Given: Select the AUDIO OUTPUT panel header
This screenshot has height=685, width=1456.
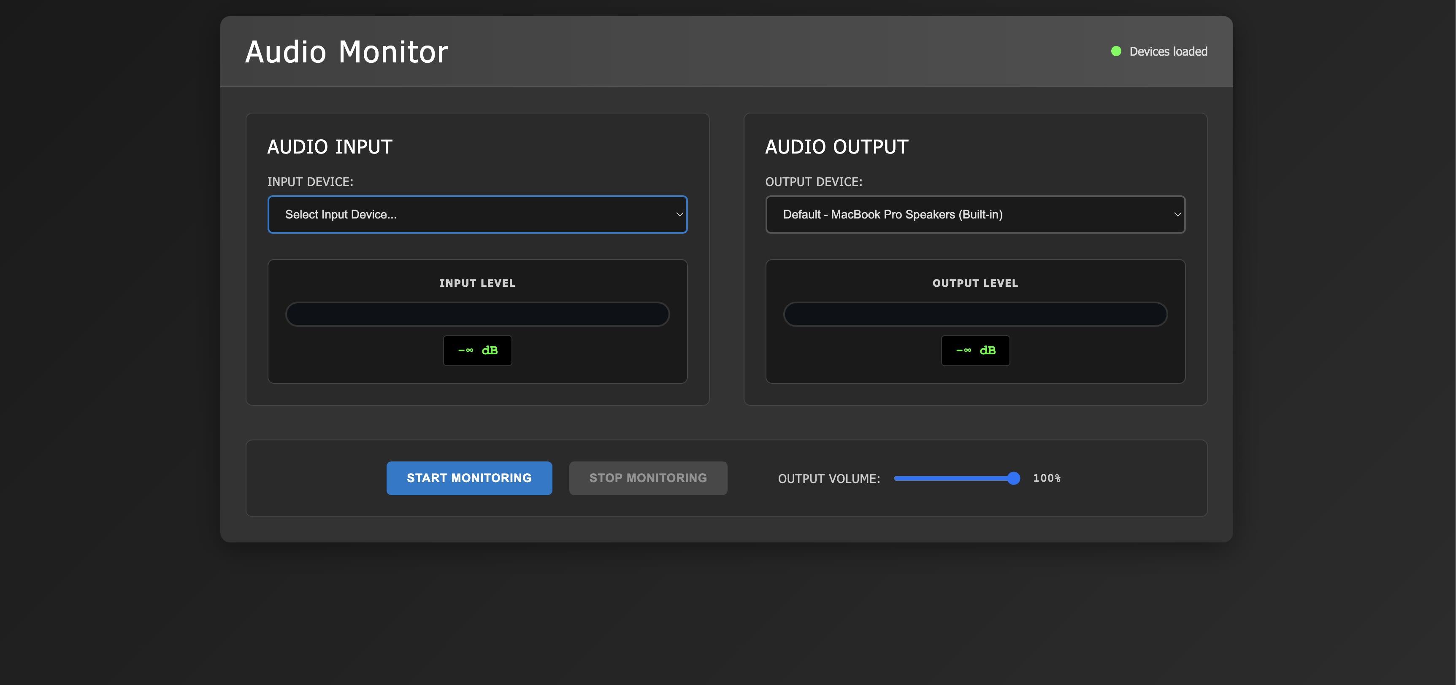Looking at the screenshot, I should (x=836, y=146).
